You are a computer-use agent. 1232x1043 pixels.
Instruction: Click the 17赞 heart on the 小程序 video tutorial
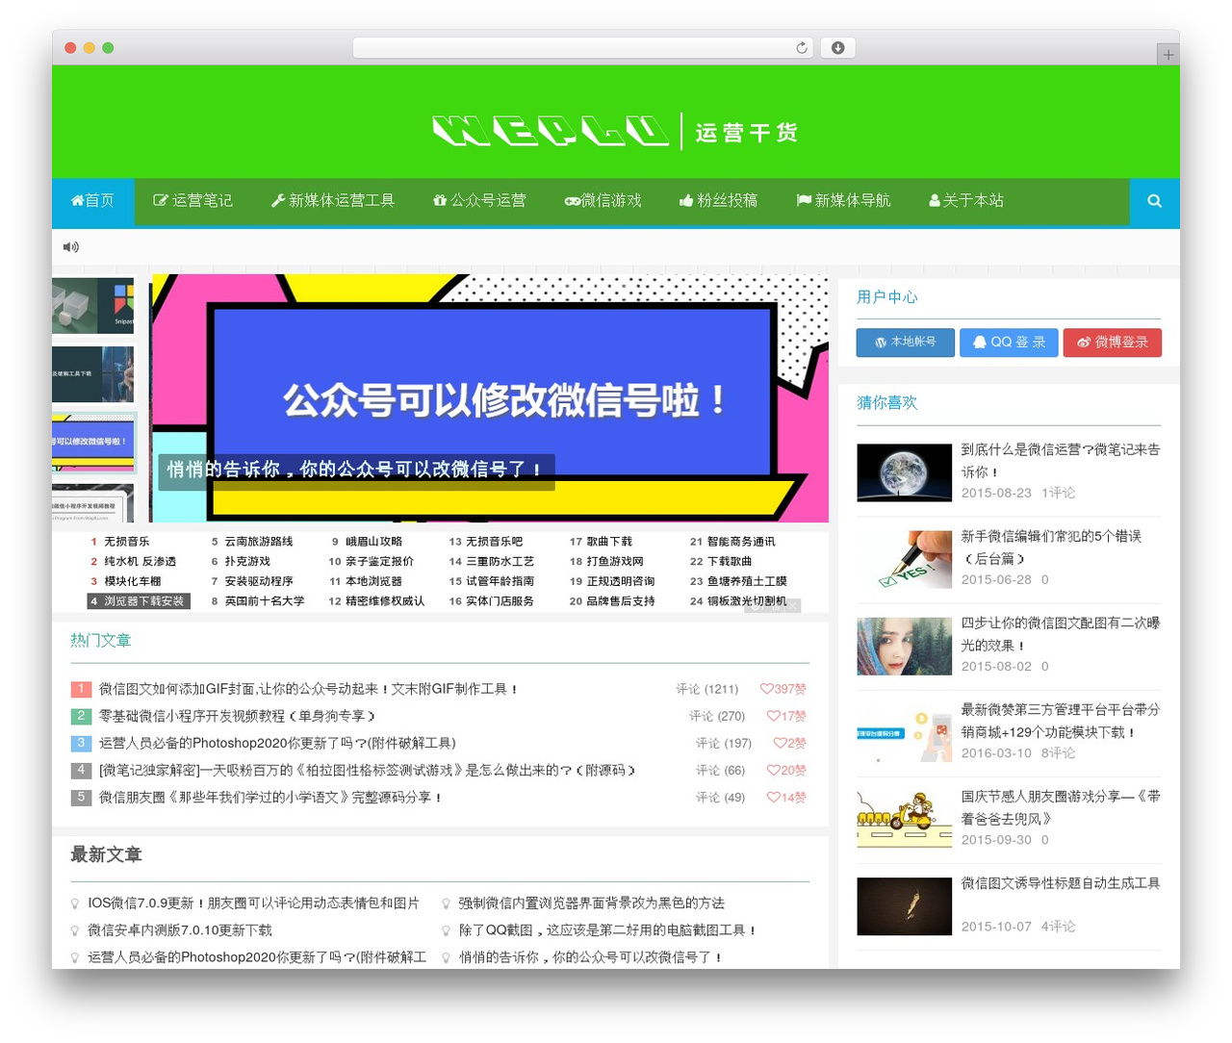(x=786, y=716)
